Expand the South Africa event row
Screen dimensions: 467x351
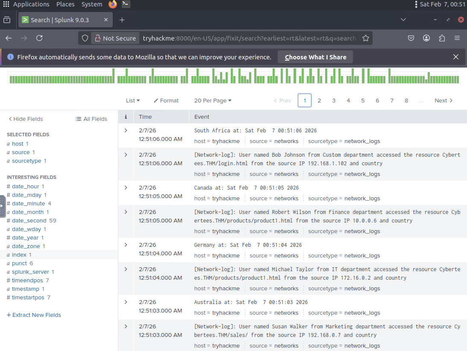126,130
